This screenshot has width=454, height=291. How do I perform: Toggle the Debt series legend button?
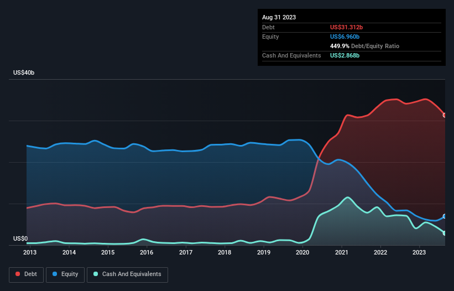pyautogui.click(x=27, y=274)
